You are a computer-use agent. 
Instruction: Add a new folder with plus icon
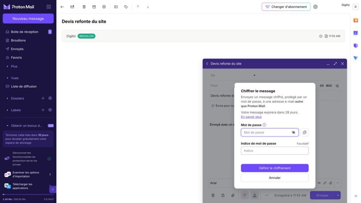click(43, 98)
